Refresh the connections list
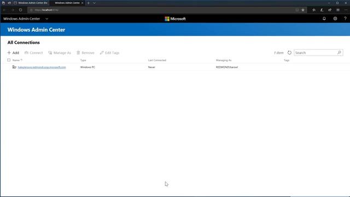The width and height of the screenshot is (350, 197). pyautogui.click(x=289, y=53)
